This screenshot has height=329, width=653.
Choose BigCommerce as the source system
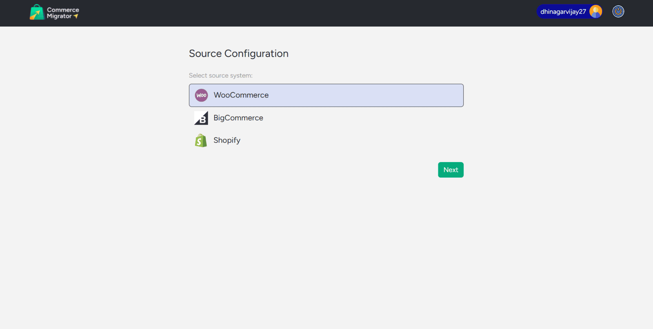pos(238,118)
